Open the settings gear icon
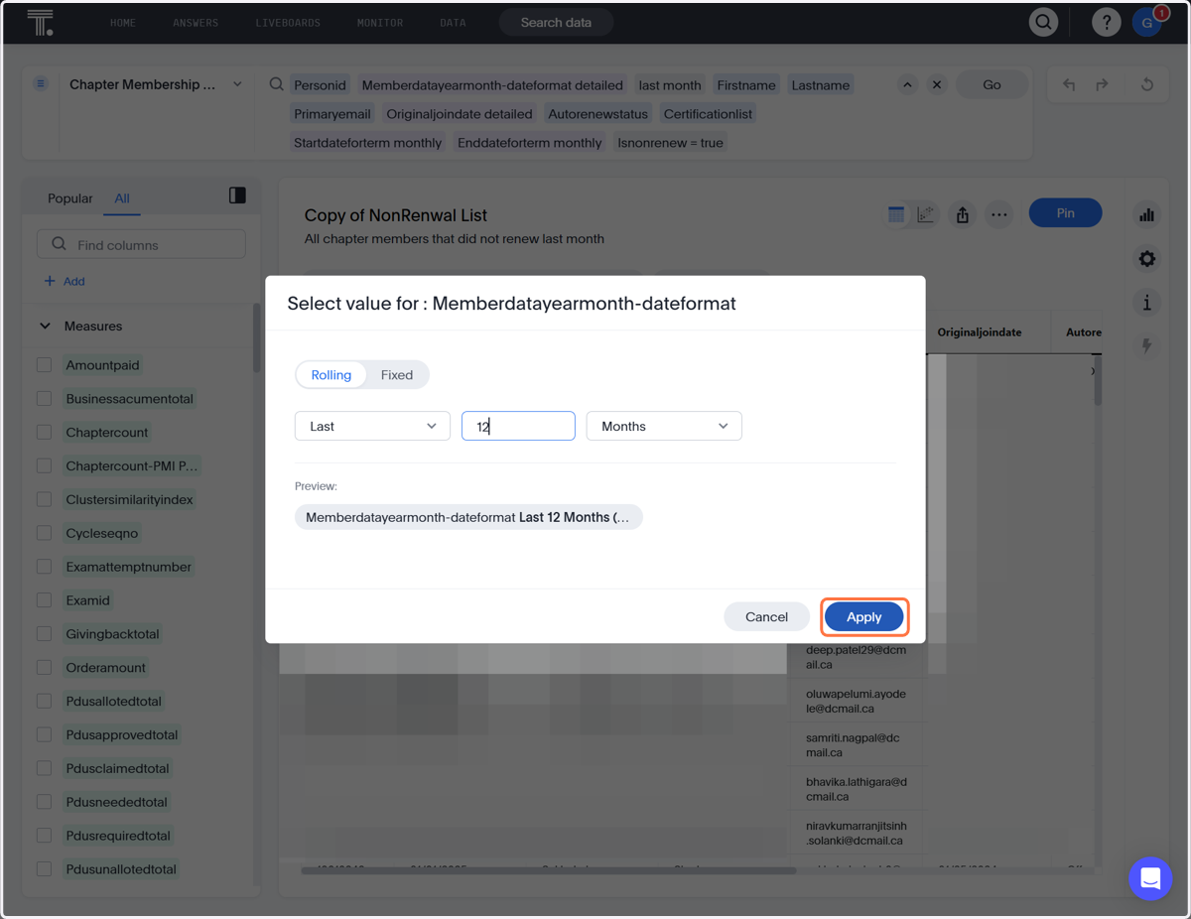Viewport: 1191px width, 919px height. click(x=1147, y=259)
